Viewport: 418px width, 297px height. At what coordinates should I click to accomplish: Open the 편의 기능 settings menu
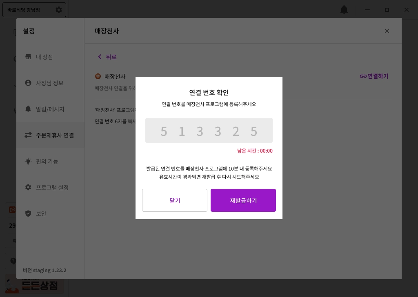click(47, 161)
